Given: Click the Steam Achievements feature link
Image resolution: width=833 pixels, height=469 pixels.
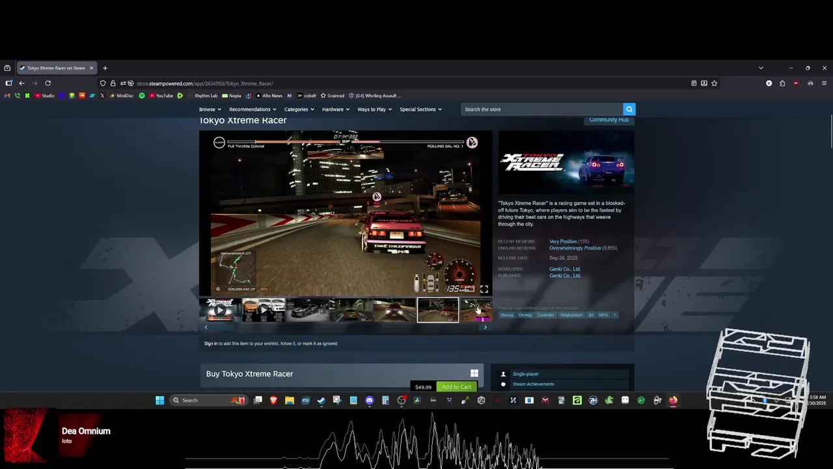Looking at the screenshot, I should 534,384.
